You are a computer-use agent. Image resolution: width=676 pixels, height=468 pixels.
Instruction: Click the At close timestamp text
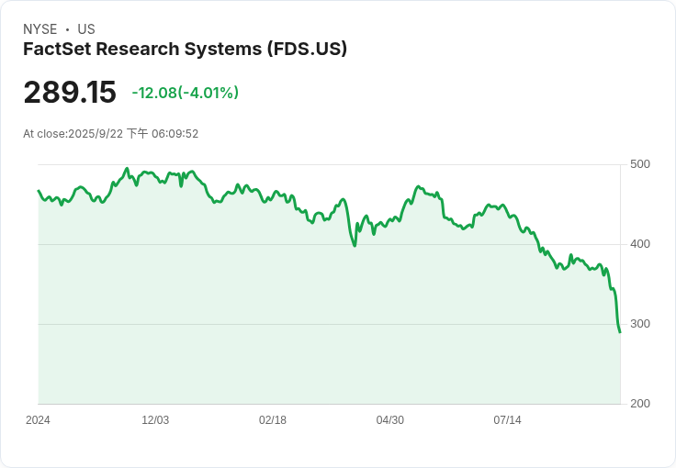point(111,133)
